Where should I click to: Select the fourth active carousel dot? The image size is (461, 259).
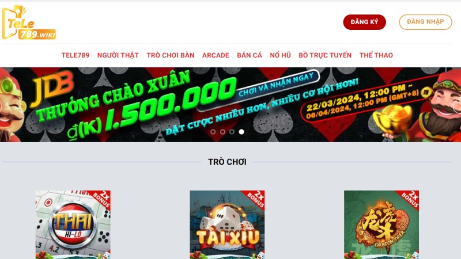241,132
